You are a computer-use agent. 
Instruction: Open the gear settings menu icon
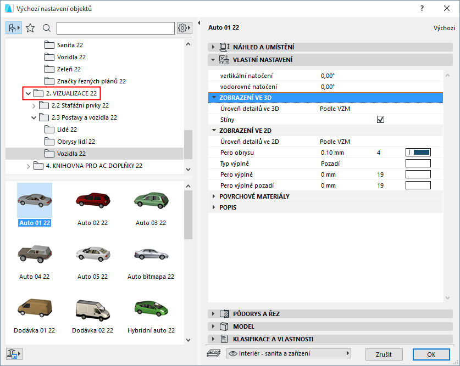coord(183,27)
